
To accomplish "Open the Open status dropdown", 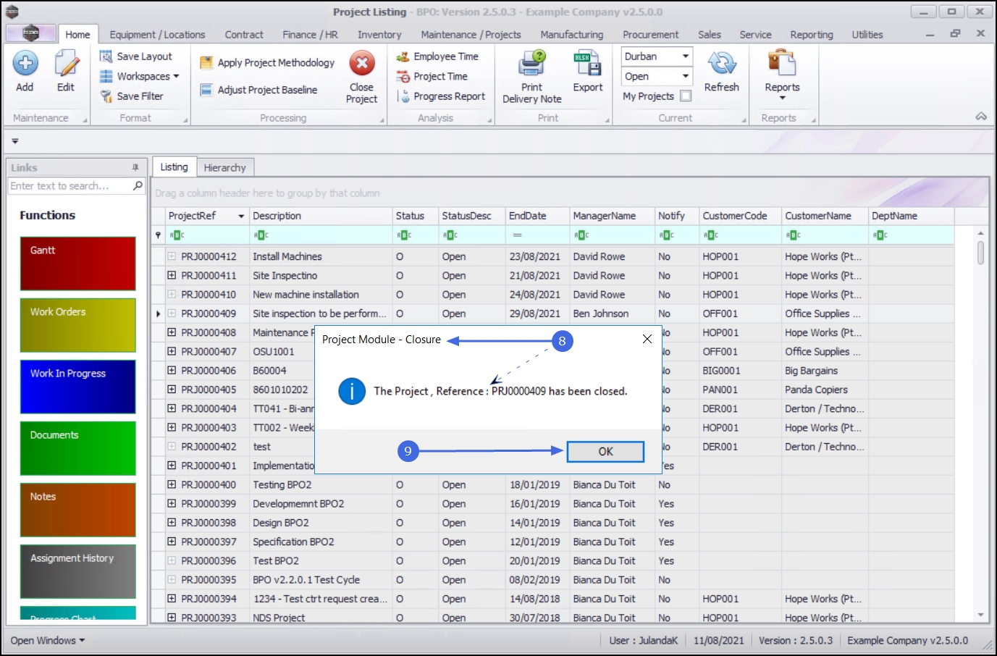I will point(685,76).
